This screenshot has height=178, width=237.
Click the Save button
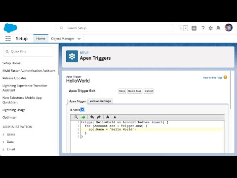click(122, 91)
